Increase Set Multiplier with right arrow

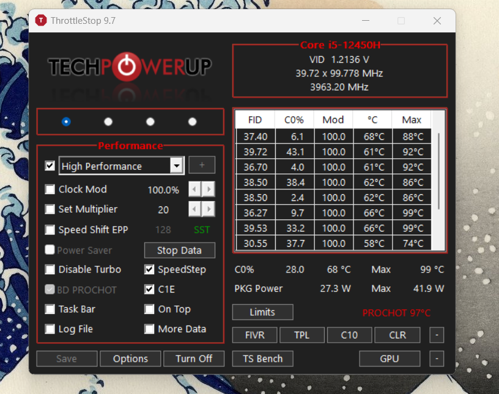coord(209,210)
